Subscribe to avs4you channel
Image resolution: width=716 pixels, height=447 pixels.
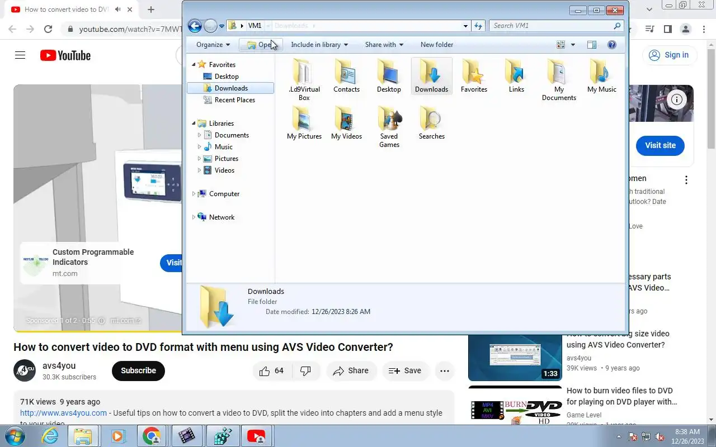coord(138,370)
